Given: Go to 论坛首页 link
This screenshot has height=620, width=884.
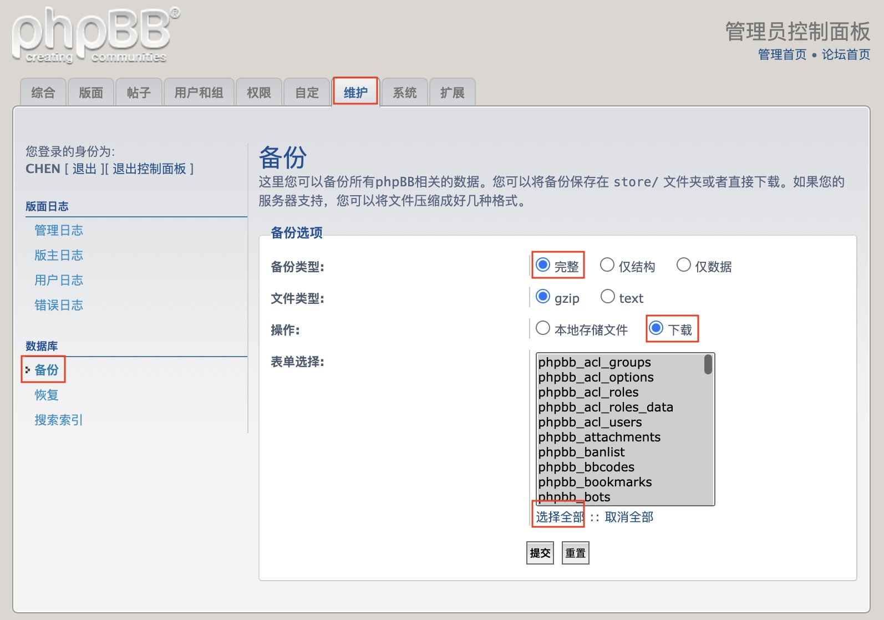Looking at the screenshot, I should pyautogui.click(x=846, y=54).
